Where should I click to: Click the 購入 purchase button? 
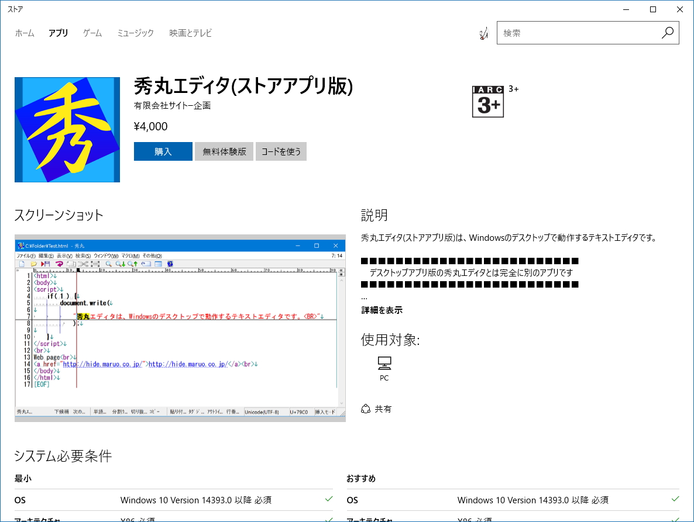(x=163, y=151)
